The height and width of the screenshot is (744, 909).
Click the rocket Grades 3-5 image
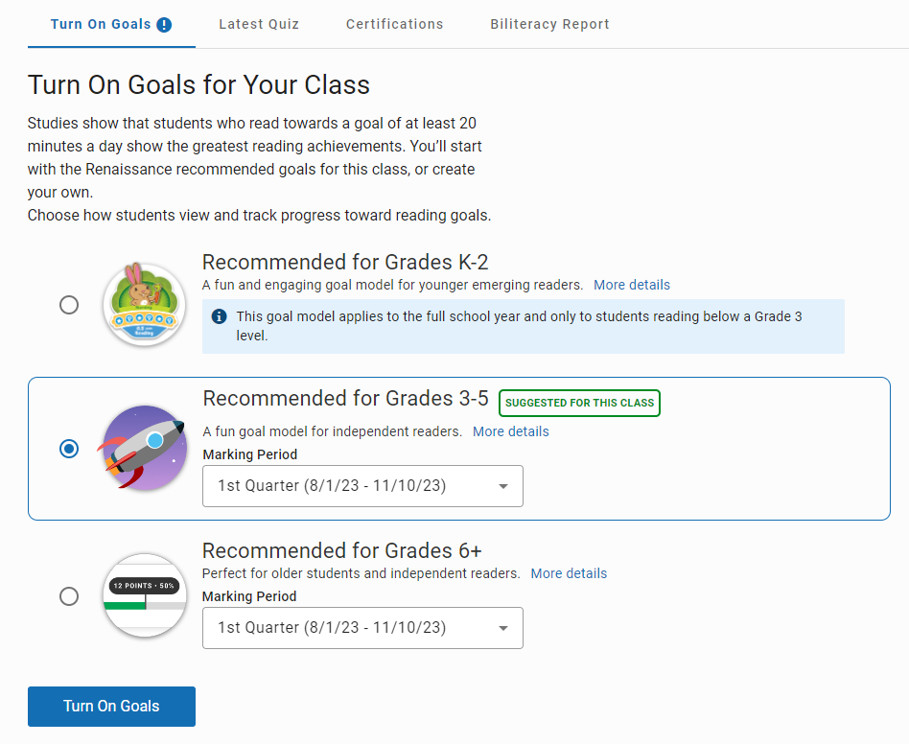coord(145,448)
